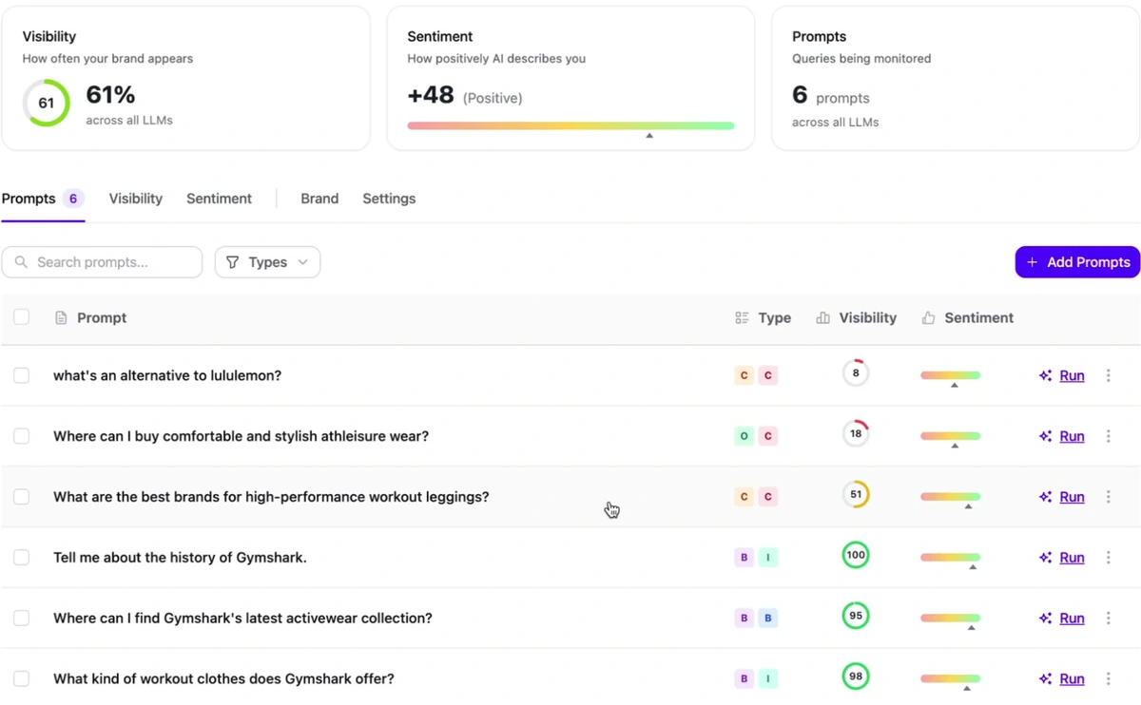This screenshot has width=1141, height=705.
Task: Click the blue B badge on activewear collection row
Action: [x=768, y=619]
